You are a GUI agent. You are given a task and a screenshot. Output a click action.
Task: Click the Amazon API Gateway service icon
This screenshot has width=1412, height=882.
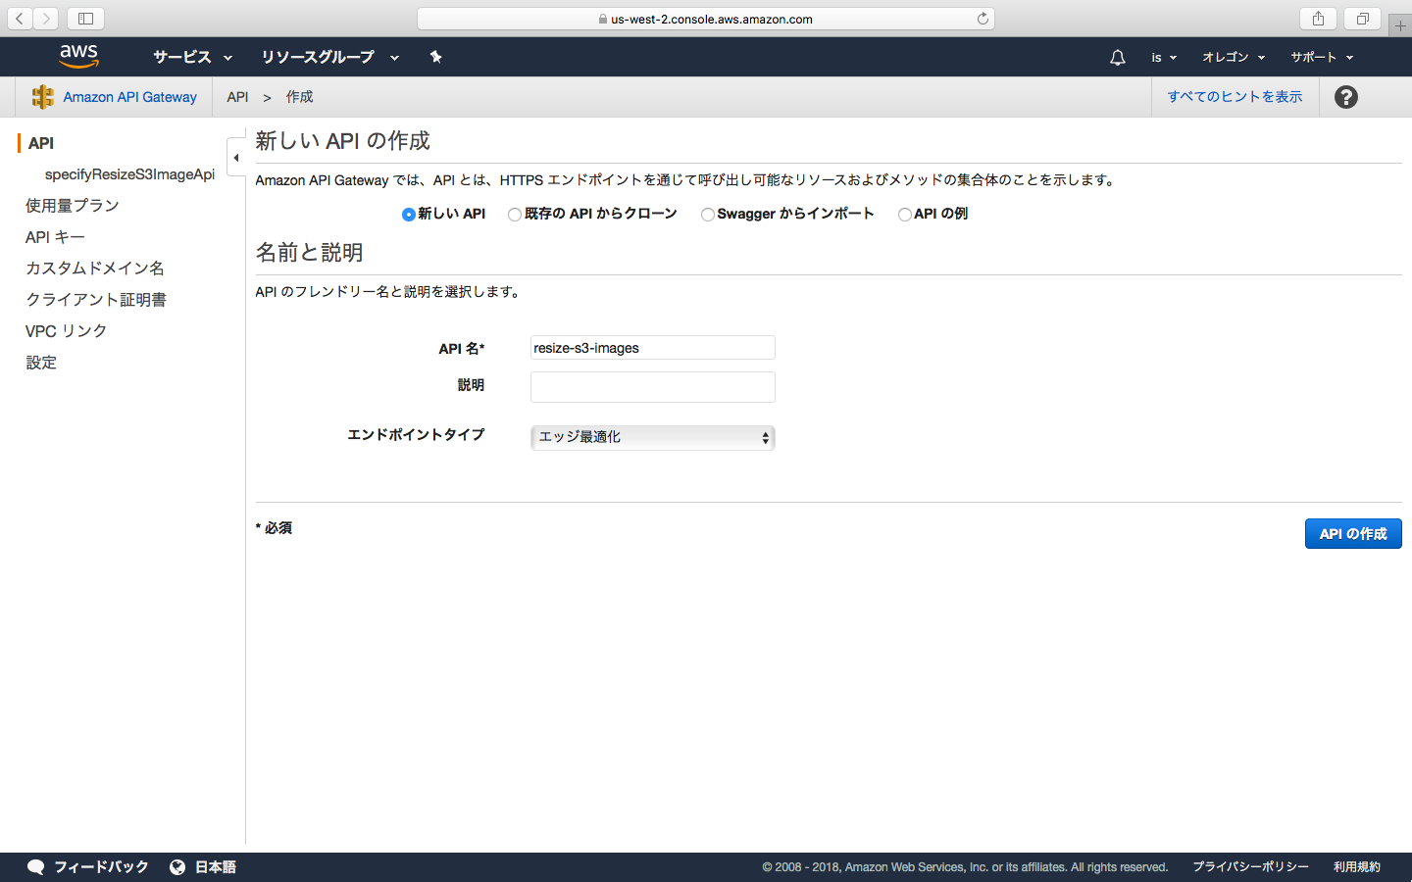(42, 97)
